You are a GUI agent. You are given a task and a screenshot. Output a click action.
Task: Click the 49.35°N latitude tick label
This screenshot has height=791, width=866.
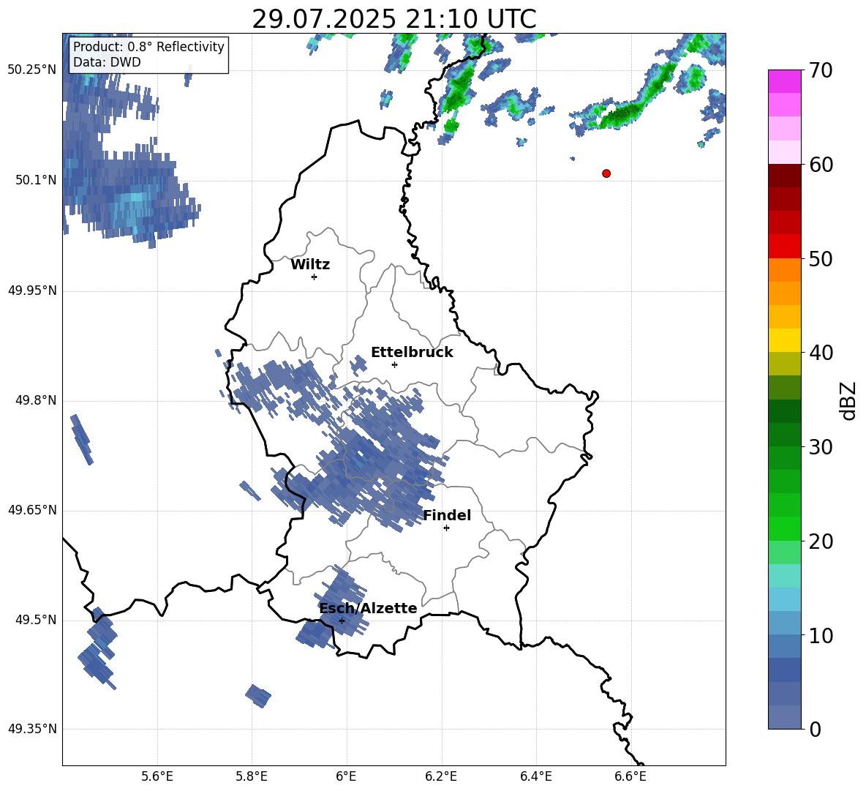click(32, 729)
